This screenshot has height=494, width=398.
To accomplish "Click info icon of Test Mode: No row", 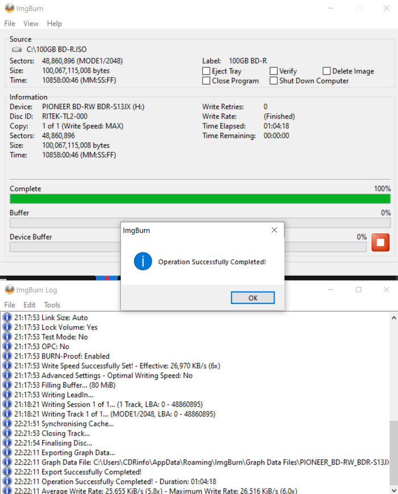I will click(x=7, y=337).
